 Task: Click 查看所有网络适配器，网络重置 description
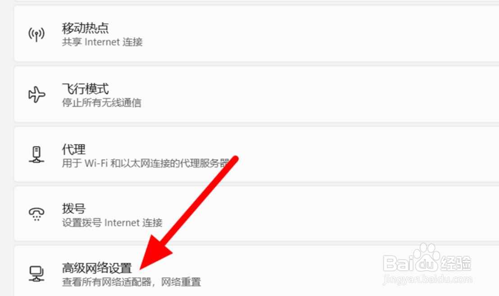point(131,282)
